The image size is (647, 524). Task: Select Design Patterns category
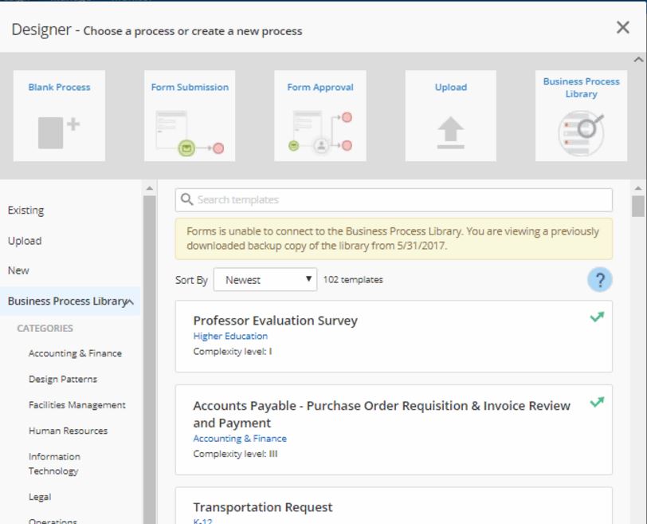pyautogui.click(x=62, y=379)
